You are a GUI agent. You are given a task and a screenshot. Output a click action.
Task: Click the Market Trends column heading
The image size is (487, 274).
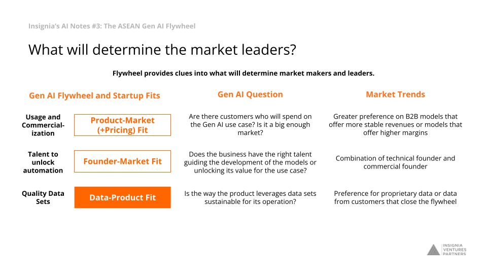pos(395,94)
